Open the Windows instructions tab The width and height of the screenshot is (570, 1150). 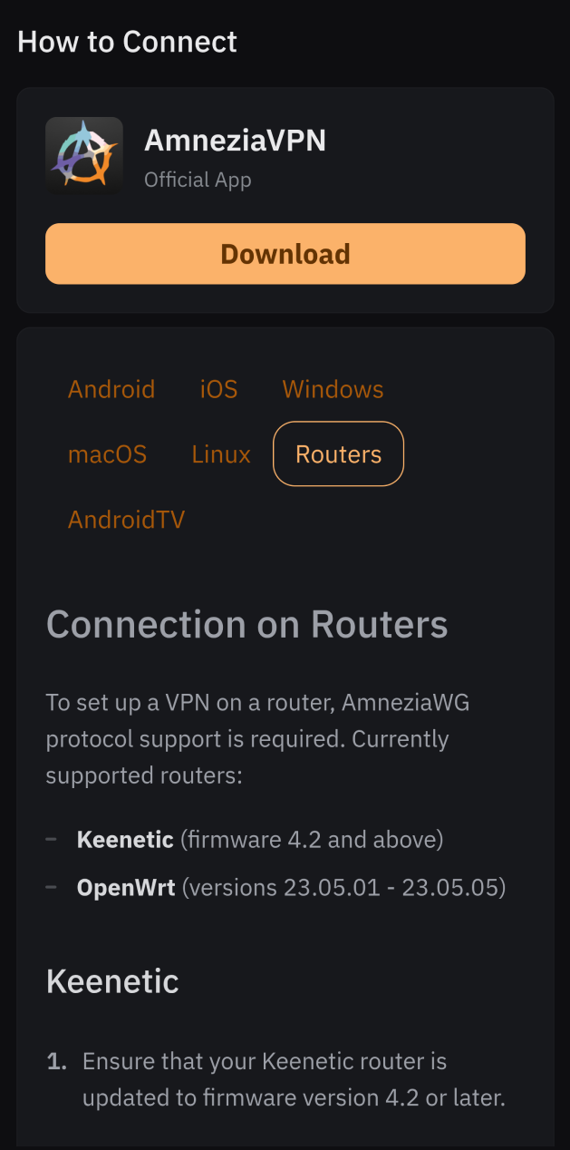point(333,389)
